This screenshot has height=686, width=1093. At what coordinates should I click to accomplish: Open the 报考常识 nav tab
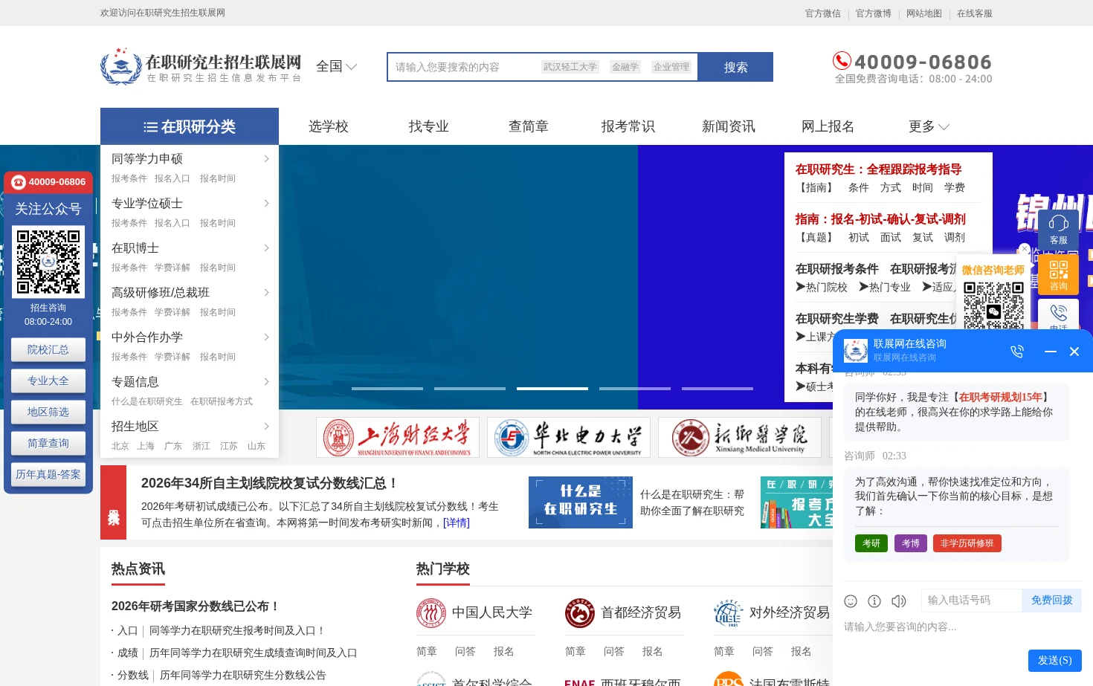(x=628, y=126)
